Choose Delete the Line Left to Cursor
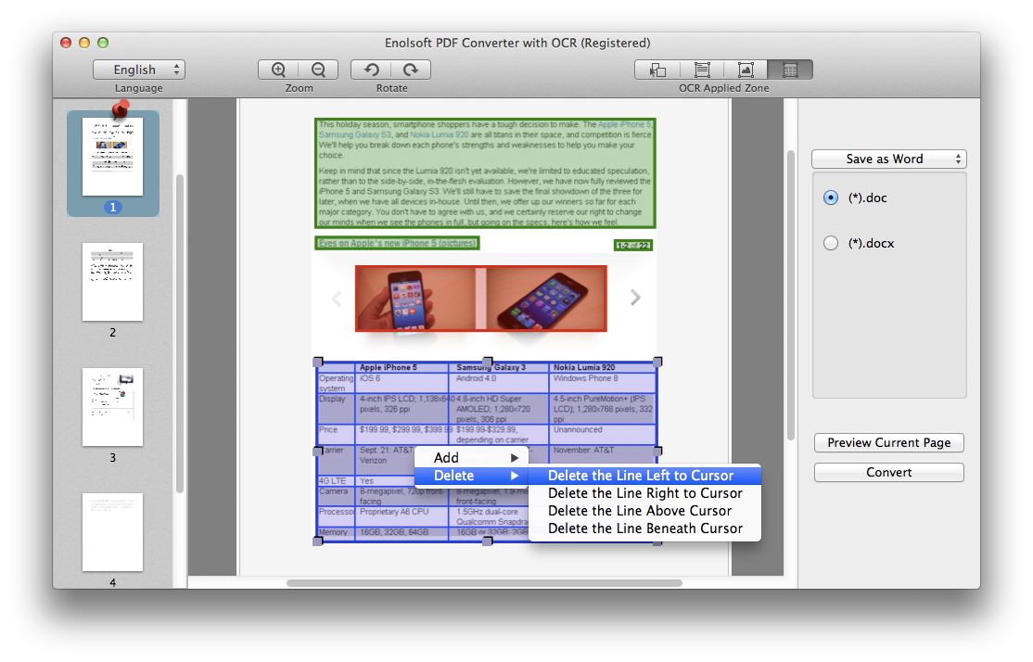This screenshot has width=1033, height=662. click(645, 475)
